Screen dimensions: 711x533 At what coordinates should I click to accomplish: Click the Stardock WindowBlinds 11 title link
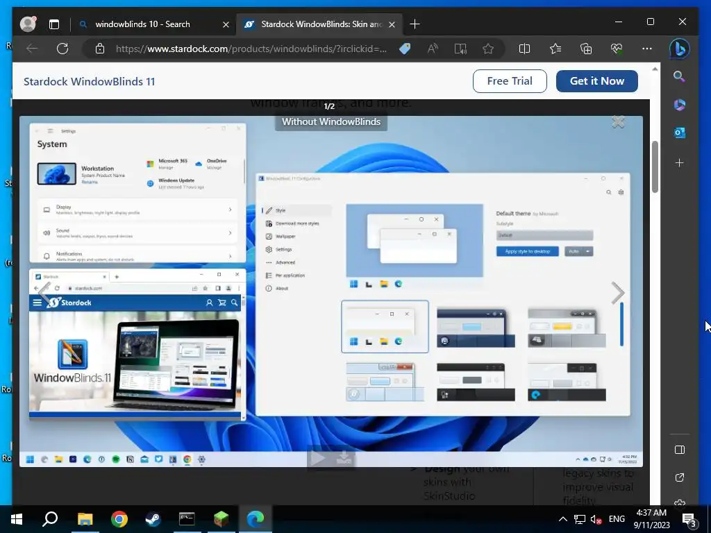(90, 82)
